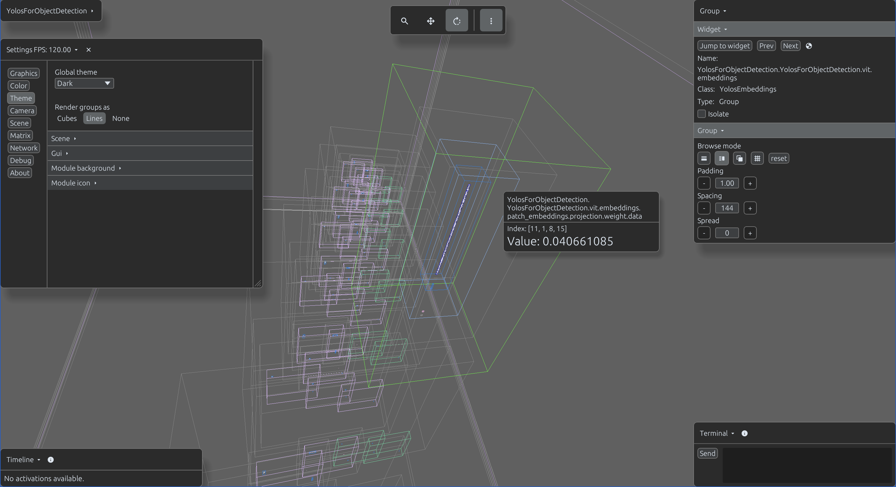Enable the Isolate checkbox
896x487 pixels.
point(702,114)
